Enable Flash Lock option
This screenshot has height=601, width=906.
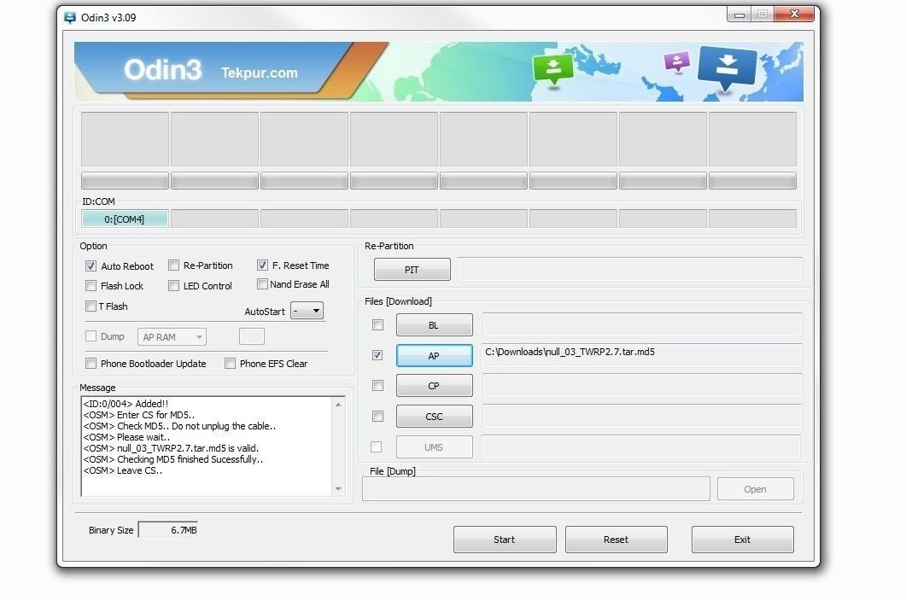click(91, 285)
